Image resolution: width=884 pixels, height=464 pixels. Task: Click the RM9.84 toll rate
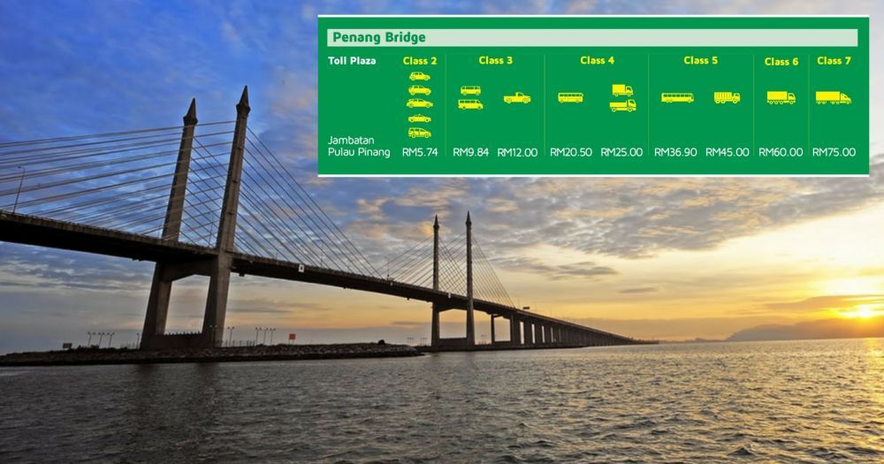click(471, 152)
